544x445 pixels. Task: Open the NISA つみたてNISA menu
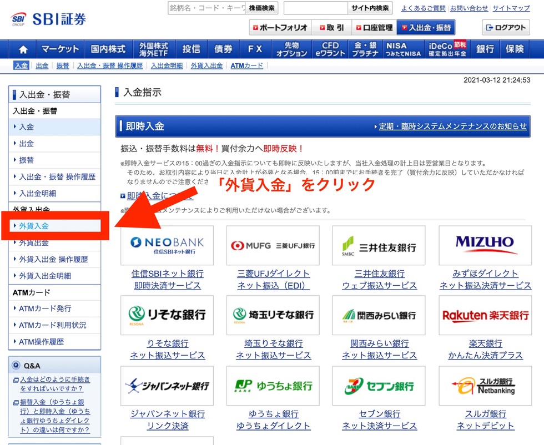(404, 49)
